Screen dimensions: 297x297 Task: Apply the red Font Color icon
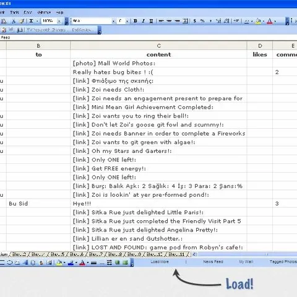270,21
